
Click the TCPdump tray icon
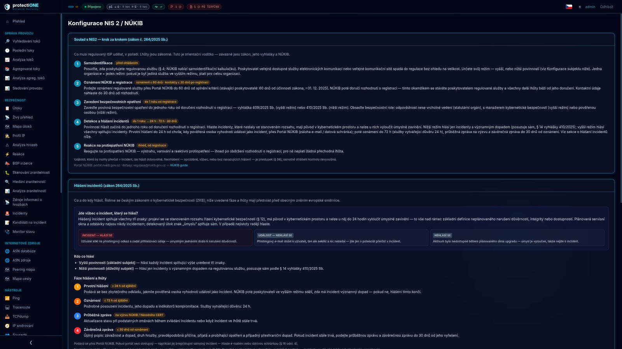(x=7, y=317)
